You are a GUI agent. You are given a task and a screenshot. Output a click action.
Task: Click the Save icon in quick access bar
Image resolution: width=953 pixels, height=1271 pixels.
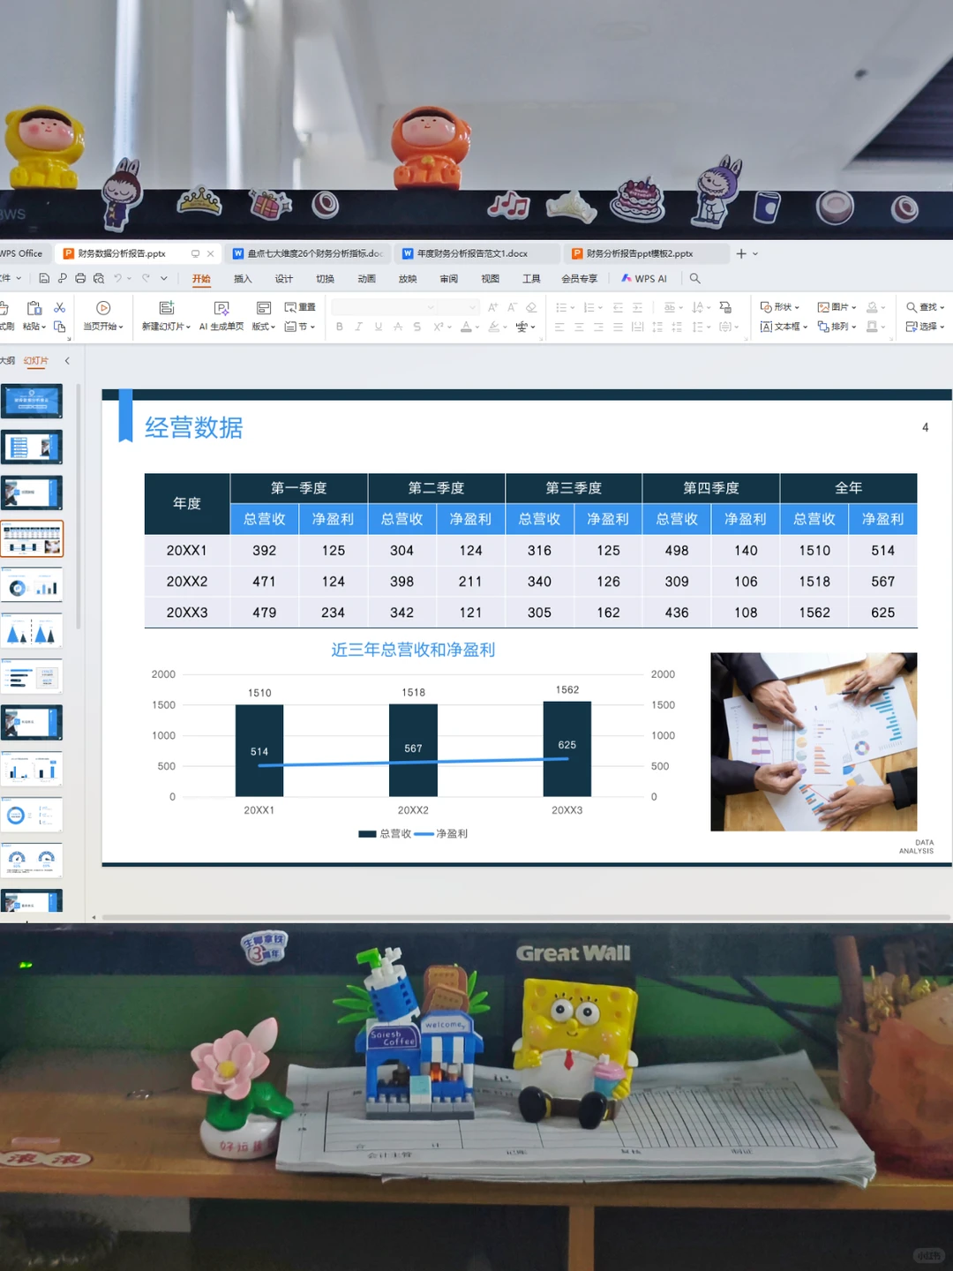pyautogui.click(x=44, y=278)
